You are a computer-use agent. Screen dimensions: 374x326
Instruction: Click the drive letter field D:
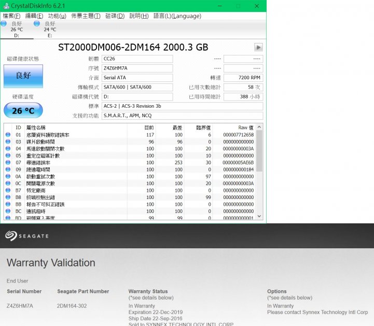137,97
